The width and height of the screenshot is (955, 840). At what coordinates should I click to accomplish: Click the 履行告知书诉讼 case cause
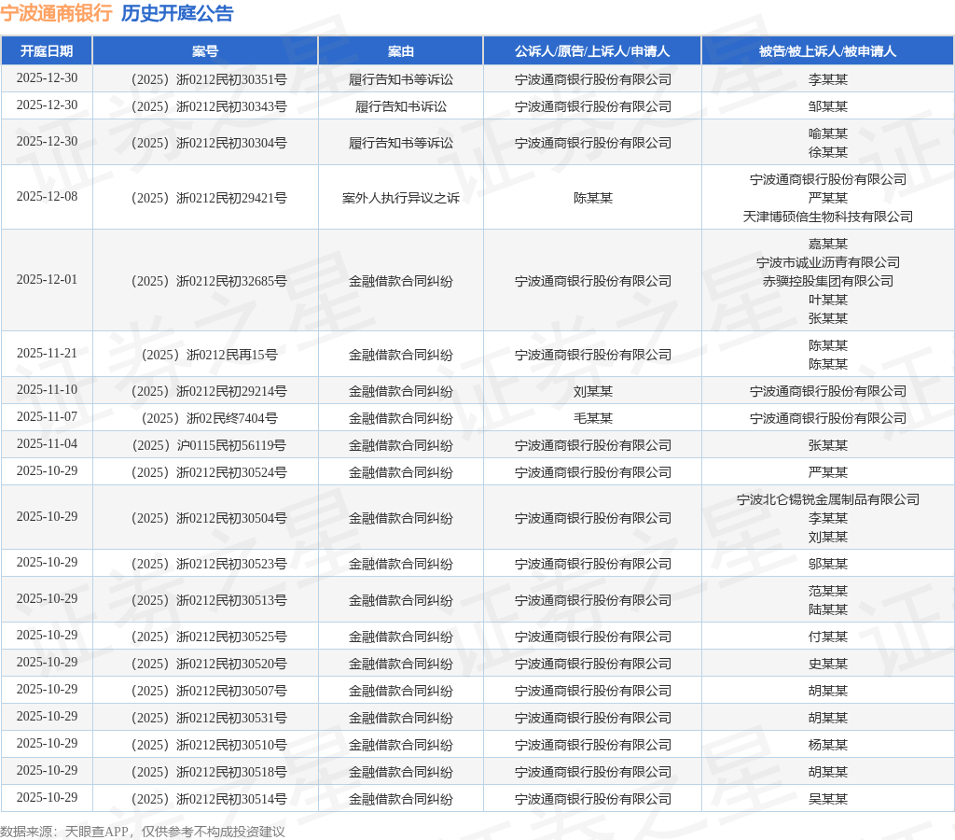(401, 106)
